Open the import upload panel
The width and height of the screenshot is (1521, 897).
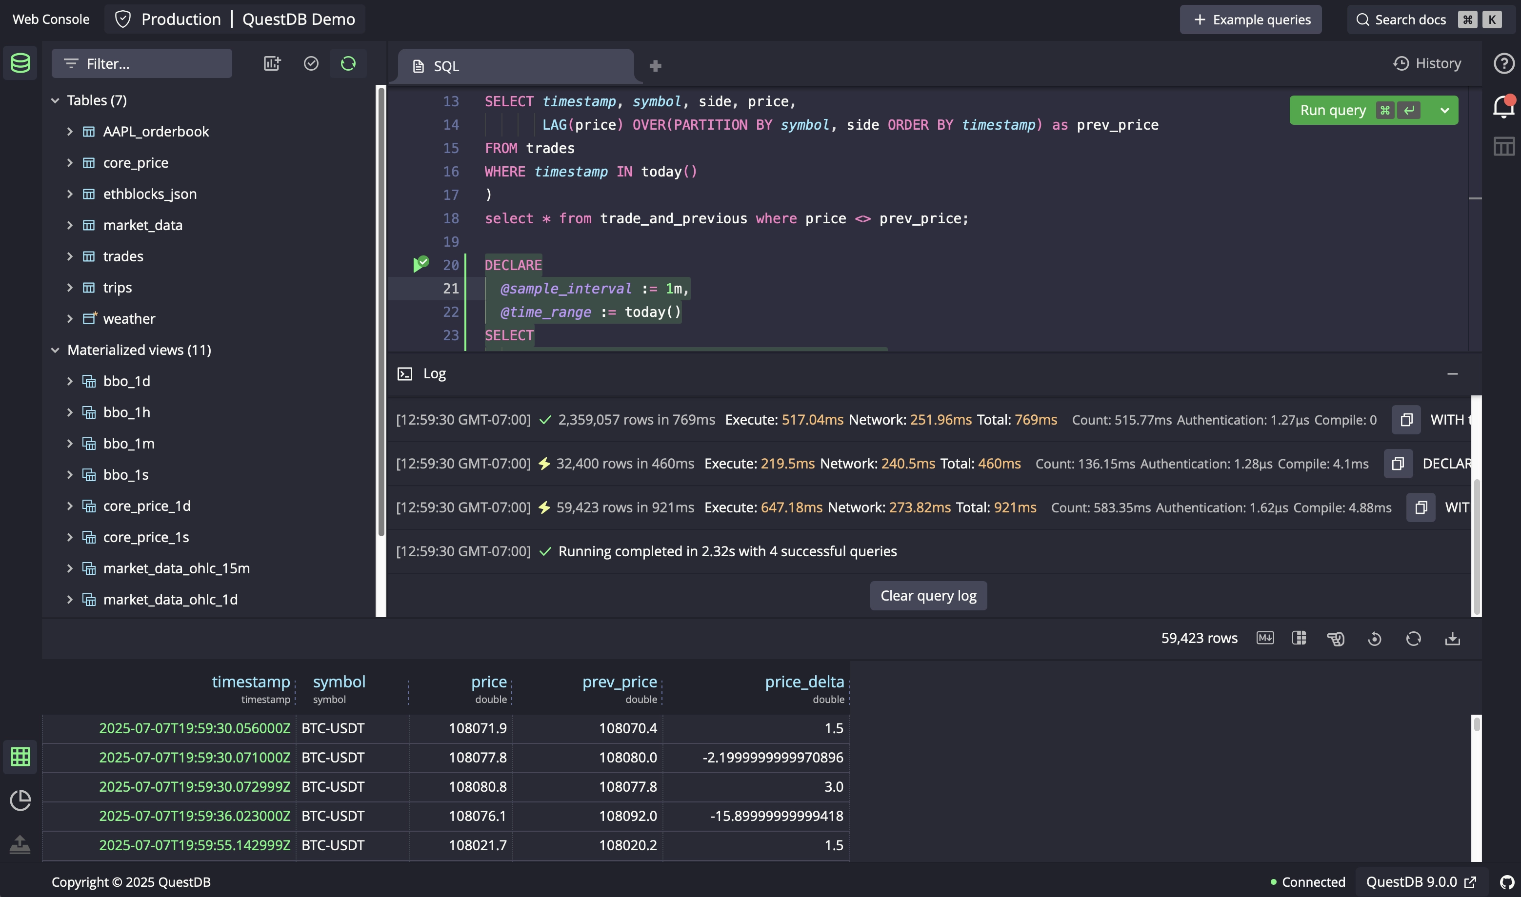tap(20, 844)
